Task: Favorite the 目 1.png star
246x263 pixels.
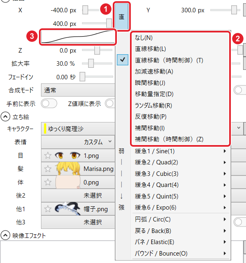Action: click(x=48, y=155)
